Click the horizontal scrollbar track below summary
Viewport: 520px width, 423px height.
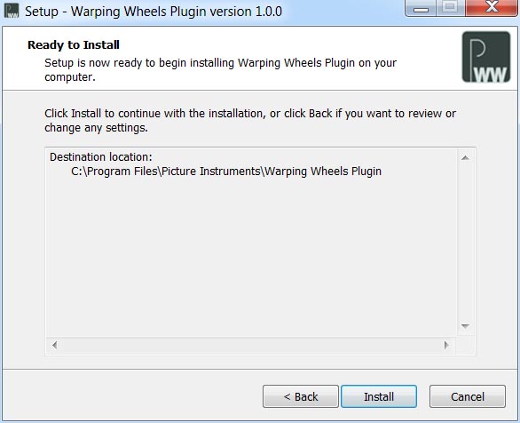point(251,346)
